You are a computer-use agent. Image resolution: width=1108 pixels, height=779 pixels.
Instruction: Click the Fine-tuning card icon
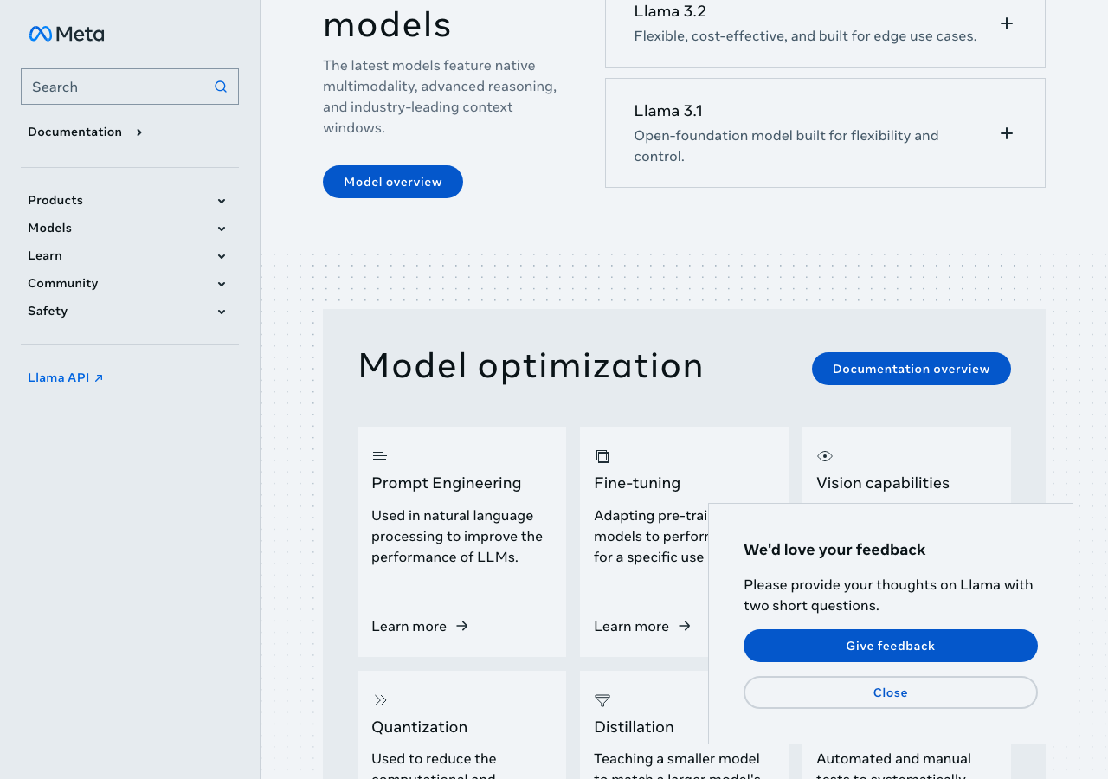point(602,456)
